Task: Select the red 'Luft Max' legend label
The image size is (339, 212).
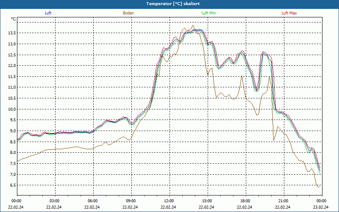Action: (x=289, y=13)
